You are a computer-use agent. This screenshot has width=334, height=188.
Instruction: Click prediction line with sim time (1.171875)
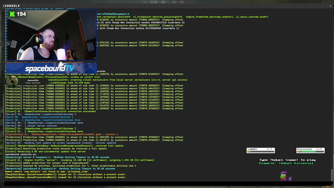pyautogui.click(x=94, y=94)
